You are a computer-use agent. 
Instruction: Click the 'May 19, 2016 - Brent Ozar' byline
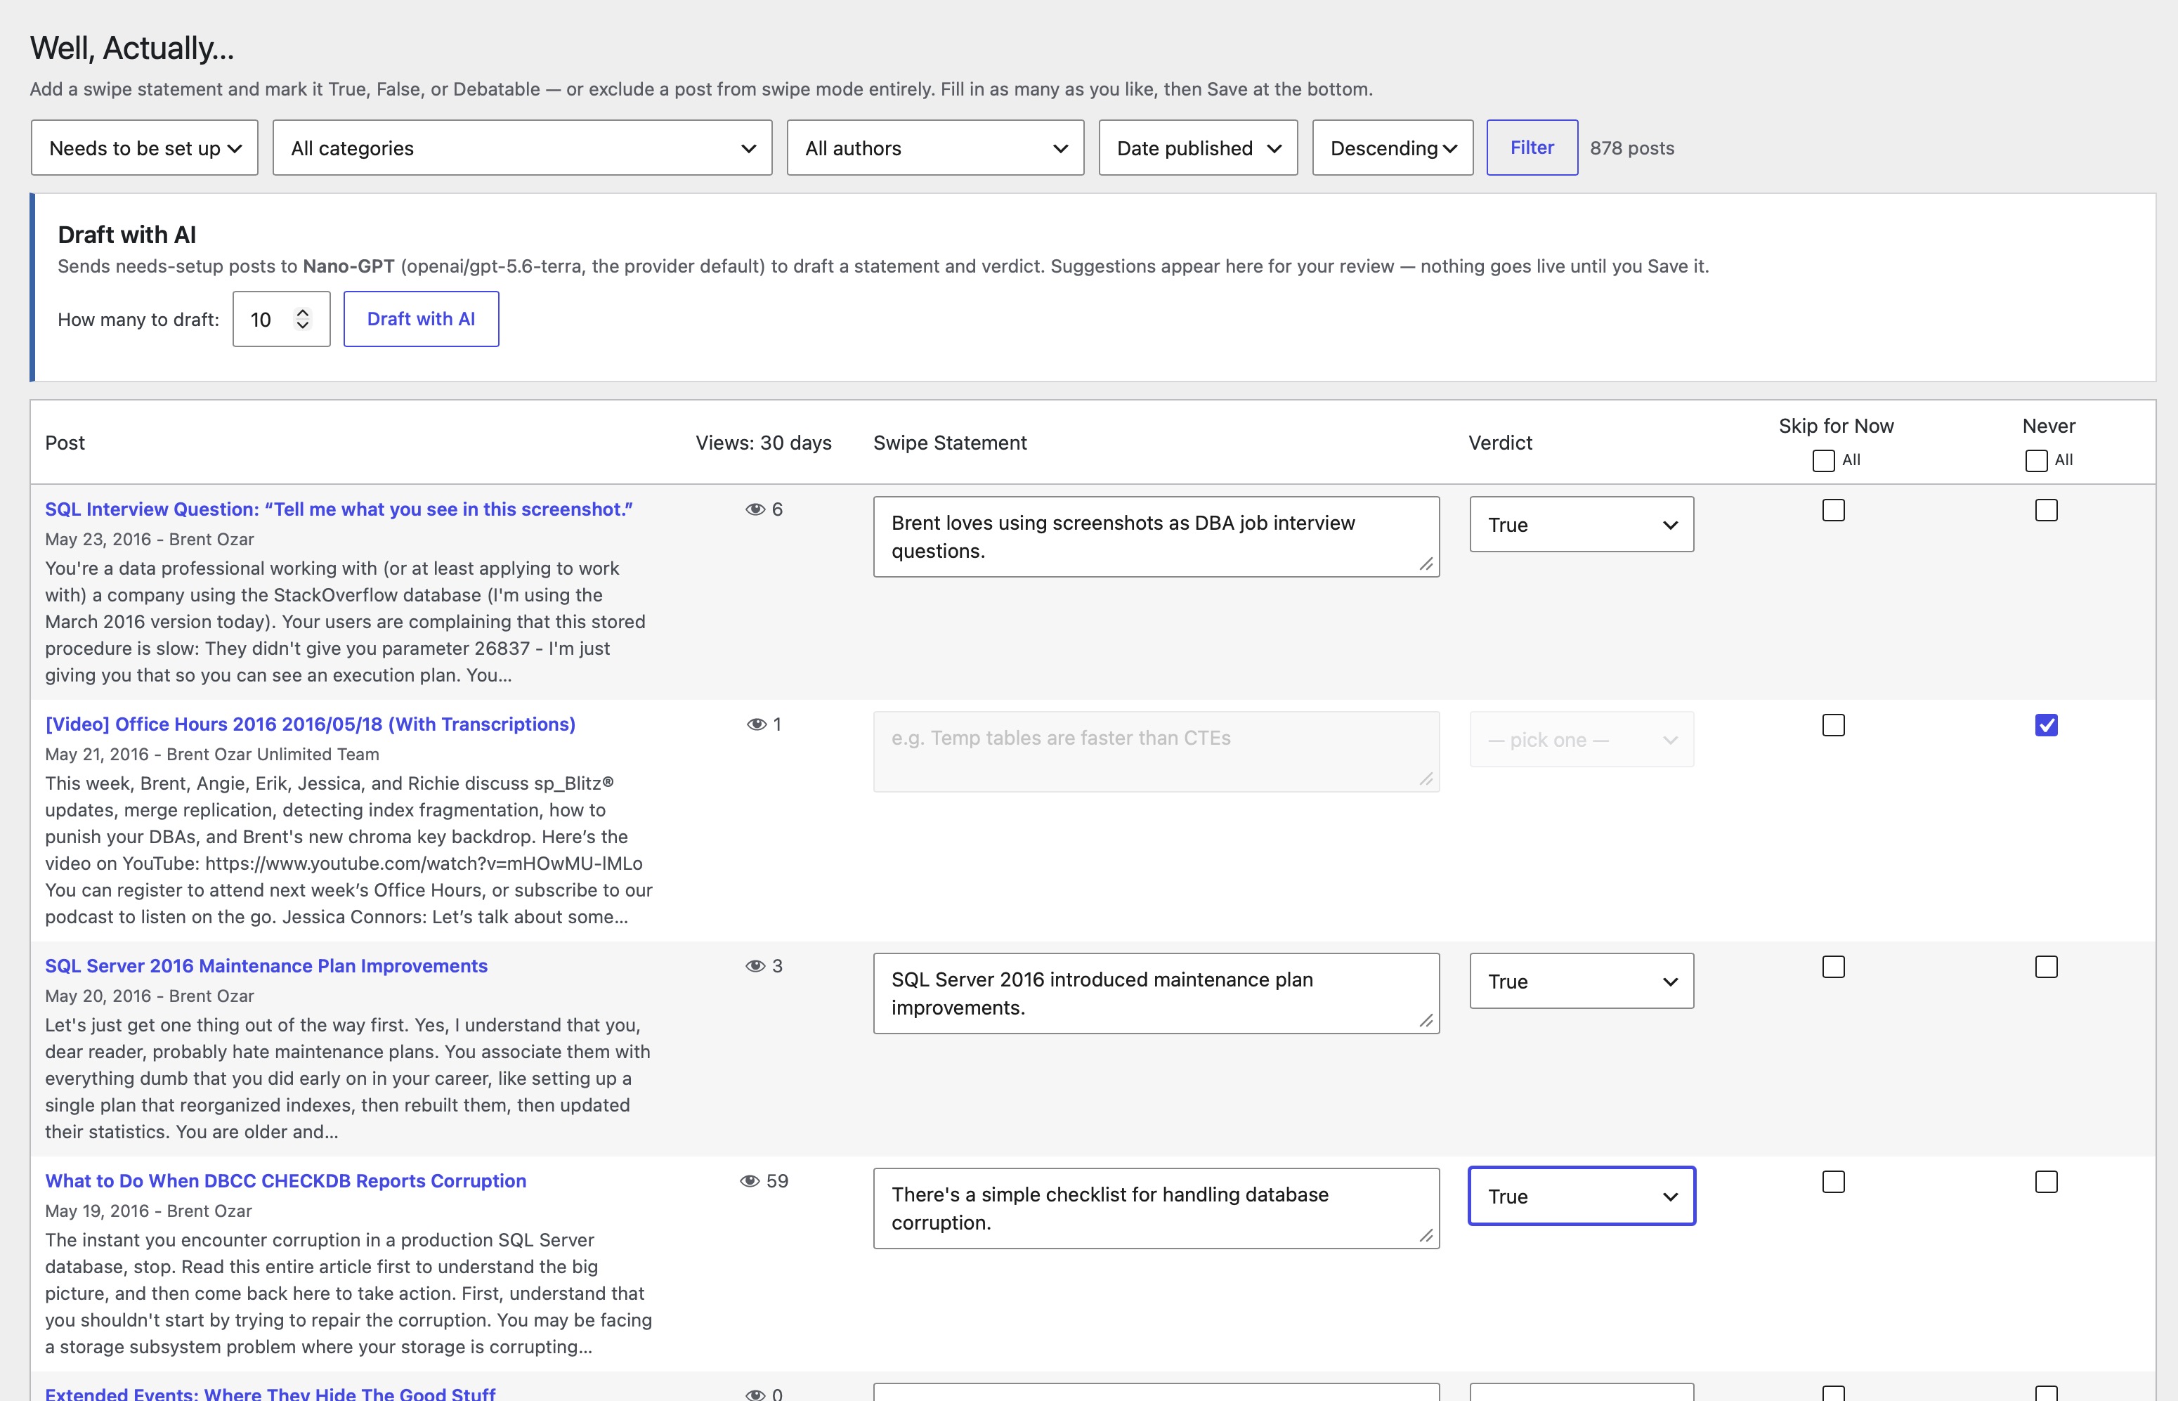click(148, 1211)
